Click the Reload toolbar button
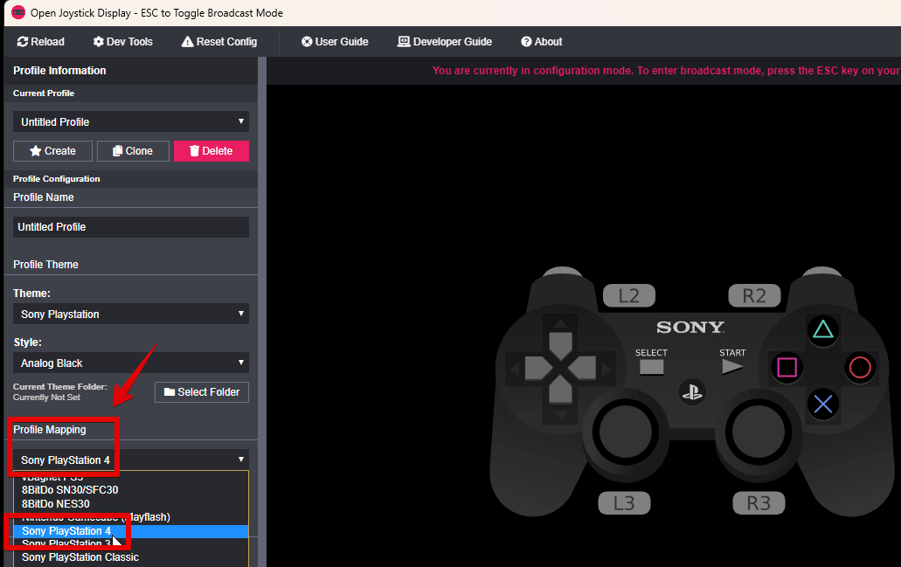 [41, 41]
